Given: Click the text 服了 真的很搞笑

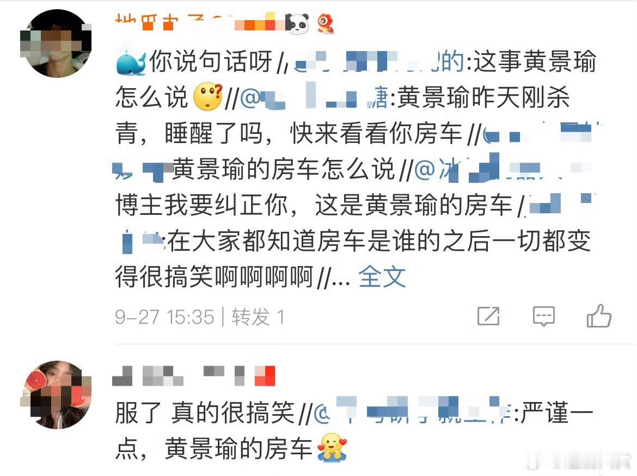Looking at the screenshot, I should 205,413.
